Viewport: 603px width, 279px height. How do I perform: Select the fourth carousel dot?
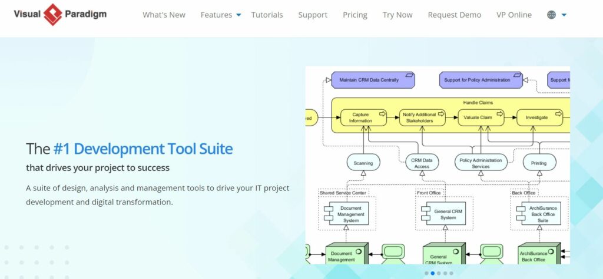click(x=445, y=273)
